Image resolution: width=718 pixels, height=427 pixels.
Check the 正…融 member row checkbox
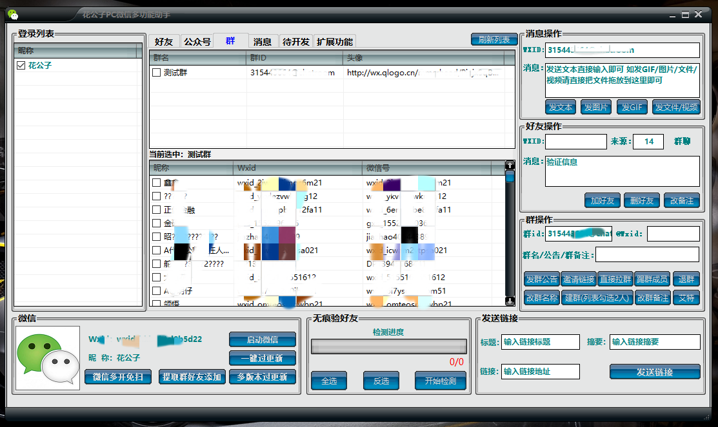(157, 209)
